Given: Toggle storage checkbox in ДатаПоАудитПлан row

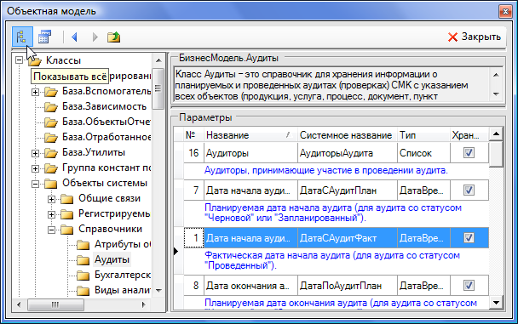Looking at the screenshot, I should coord(469,285).
